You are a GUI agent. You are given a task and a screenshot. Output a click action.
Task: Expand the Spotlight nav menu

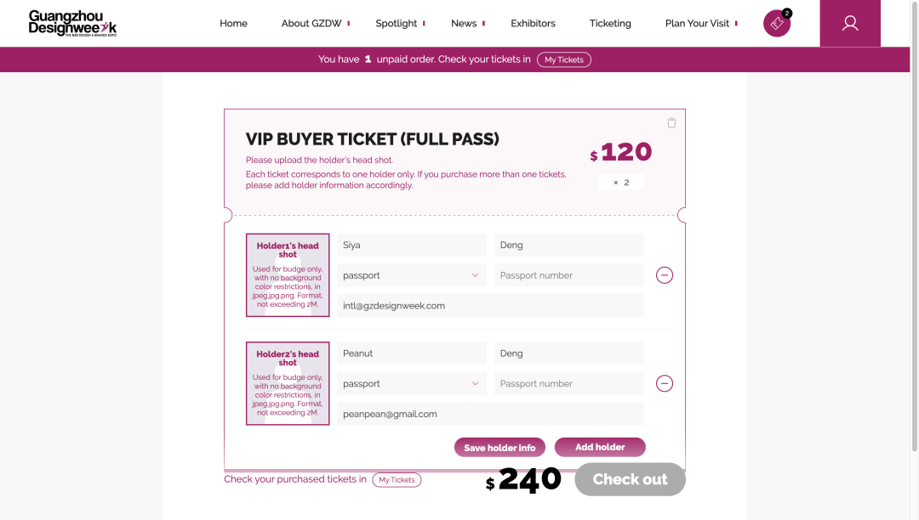coord(397,24)
